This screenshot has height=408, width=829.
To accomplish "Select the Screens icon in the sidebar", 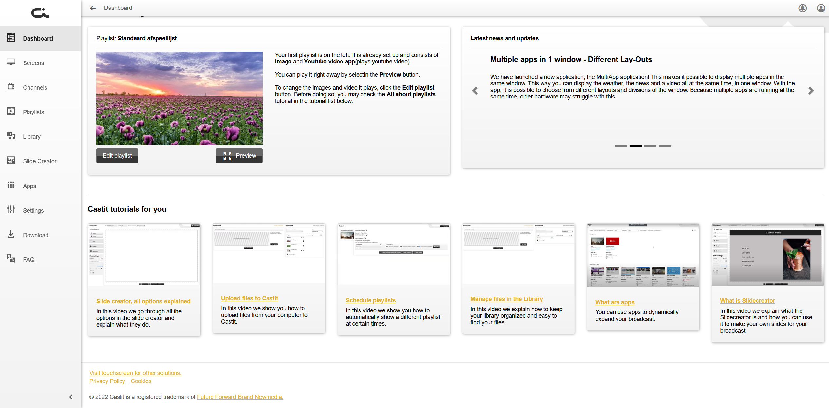I will 11,62.
